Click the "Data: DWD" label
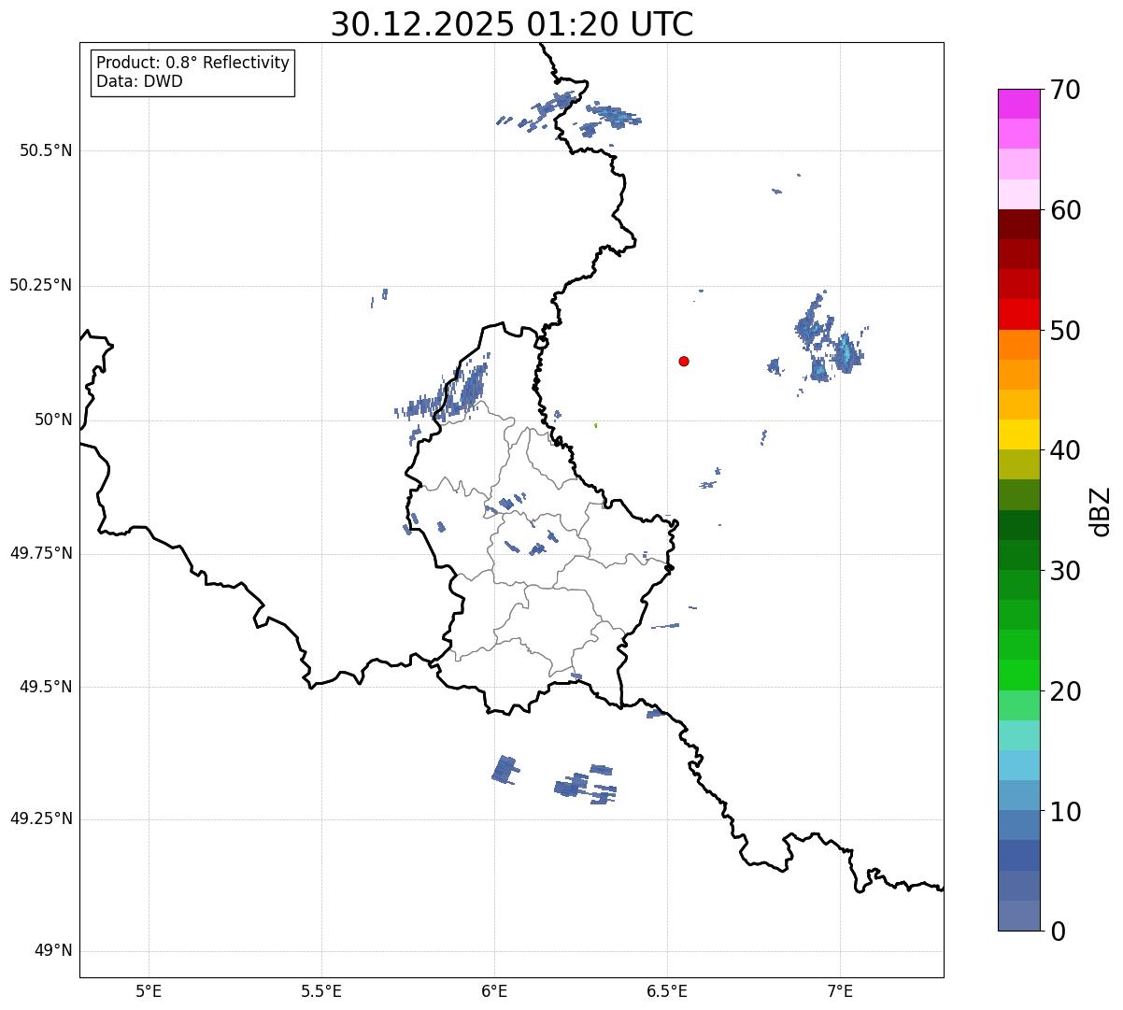1123x1010 pixels. [139, 81]
